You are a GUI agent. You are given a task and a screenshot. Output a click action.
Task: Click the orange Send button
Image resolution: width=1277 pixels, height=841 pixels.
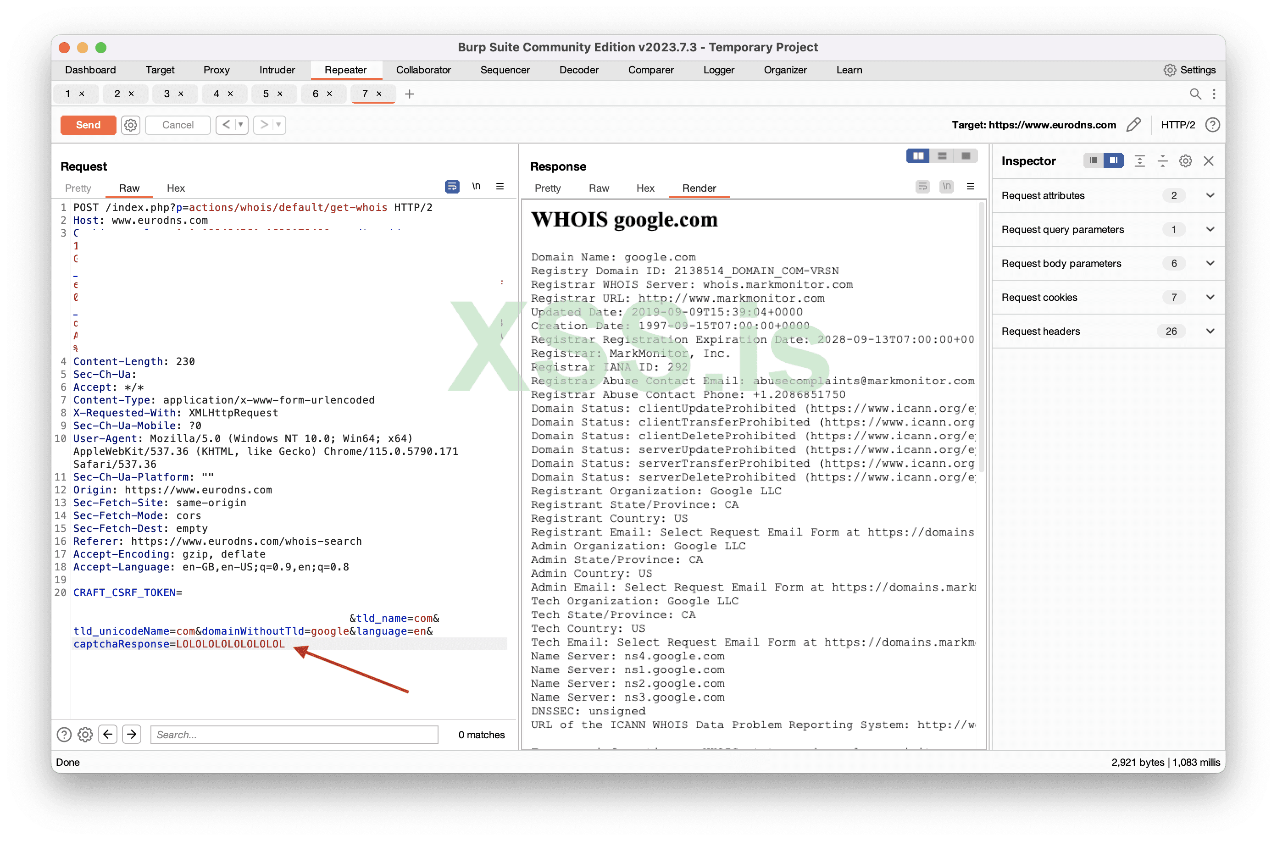pyautogui.click(x=88, y=125)
